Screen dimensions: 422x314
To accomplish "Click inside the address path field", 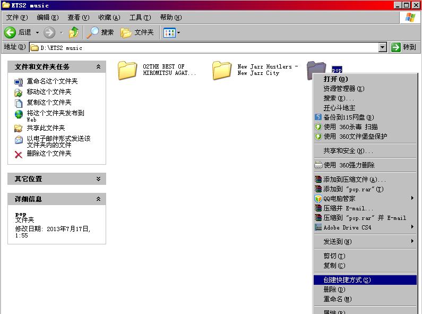I will [207, 47].
